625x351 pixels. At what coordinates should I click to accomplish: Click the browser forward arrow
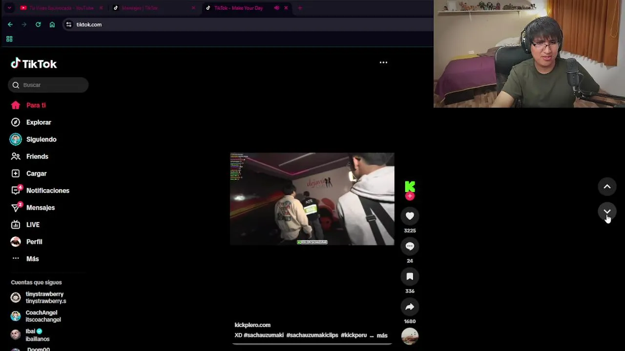click(24, 24)
